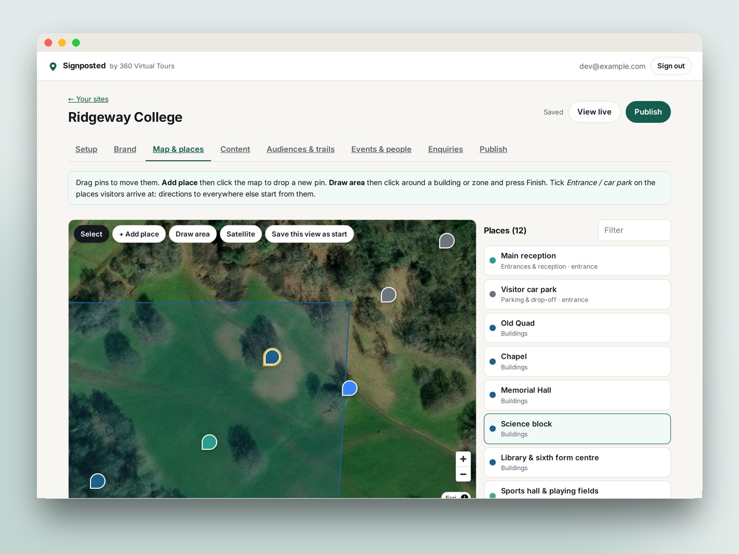Screen dimensions: 739x554
Task: Select Sports hall & playing fields
Action: [577, 490]
